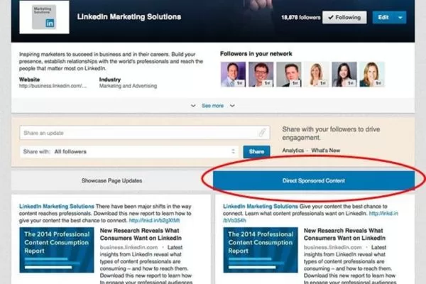This screenshot has width=426, height=284.
Task: Click the sixth follower photo in network
Action: pyautogui.click(x=372, y=74)
